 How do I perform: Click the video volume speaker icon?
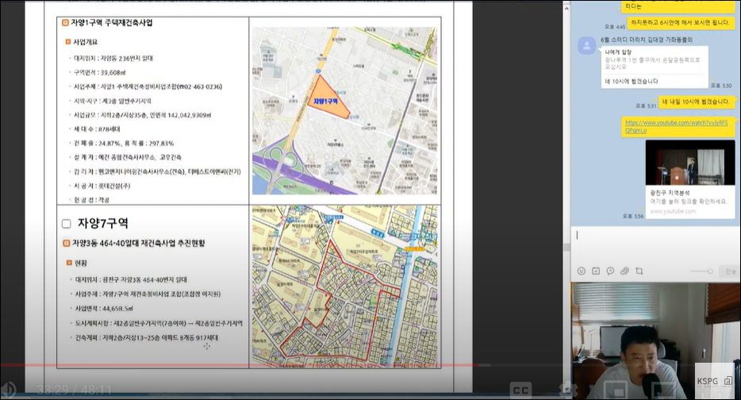pos(8,390)
